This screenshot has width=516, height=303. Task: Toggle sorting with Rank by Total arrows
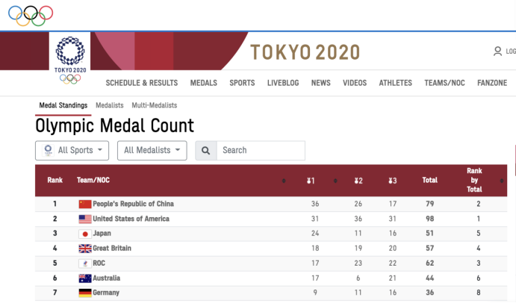point(502,181)
